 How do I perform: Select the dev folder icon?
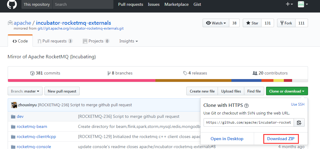(13, 117)
